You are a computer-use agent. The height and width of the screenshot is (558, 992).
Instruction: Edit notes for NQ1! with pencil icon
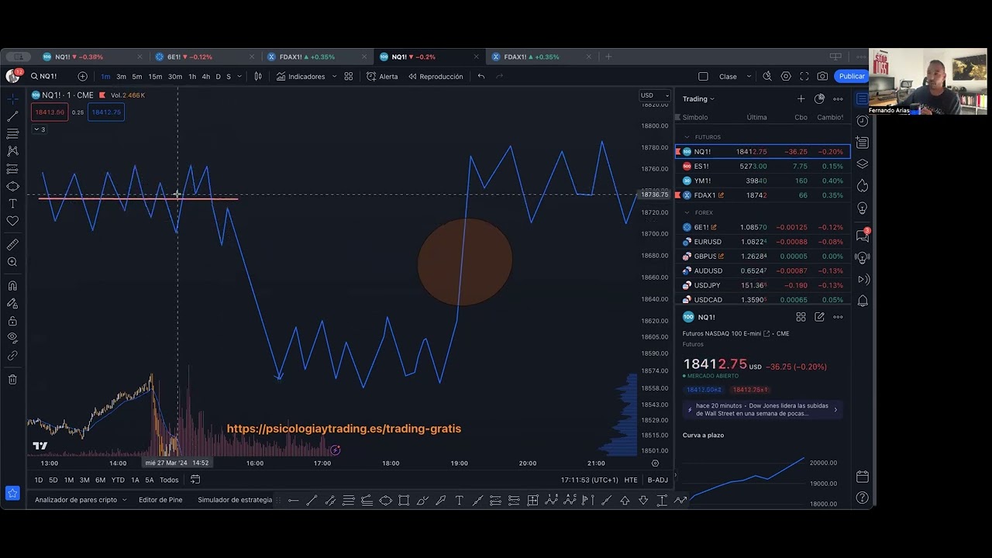(819, 317)
